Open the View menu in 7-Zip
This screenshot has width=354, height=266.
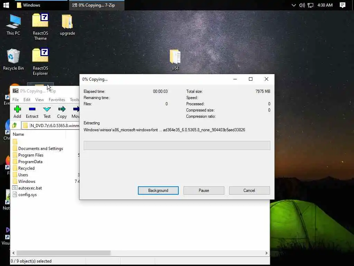tap(39, 99)
